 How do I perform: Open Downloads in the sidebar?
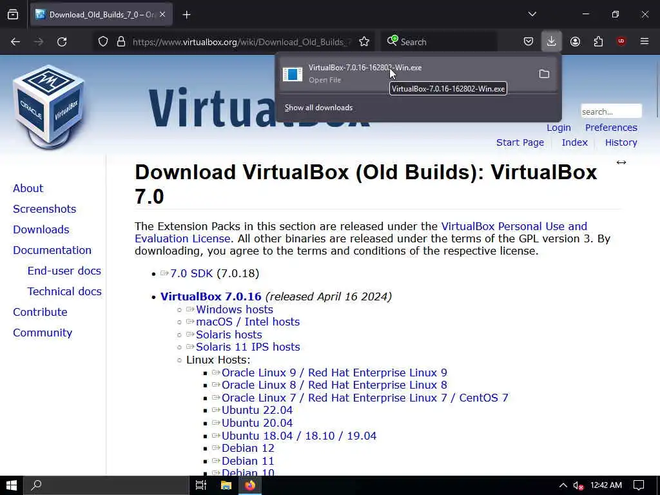pos(41,230)
